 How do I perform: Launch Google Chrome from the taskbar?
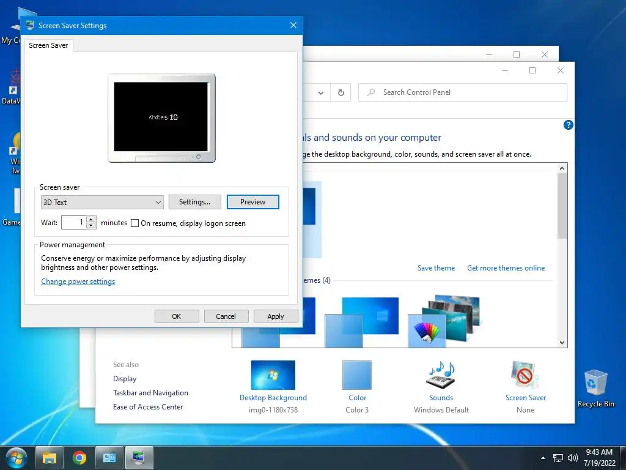(79, 458)
